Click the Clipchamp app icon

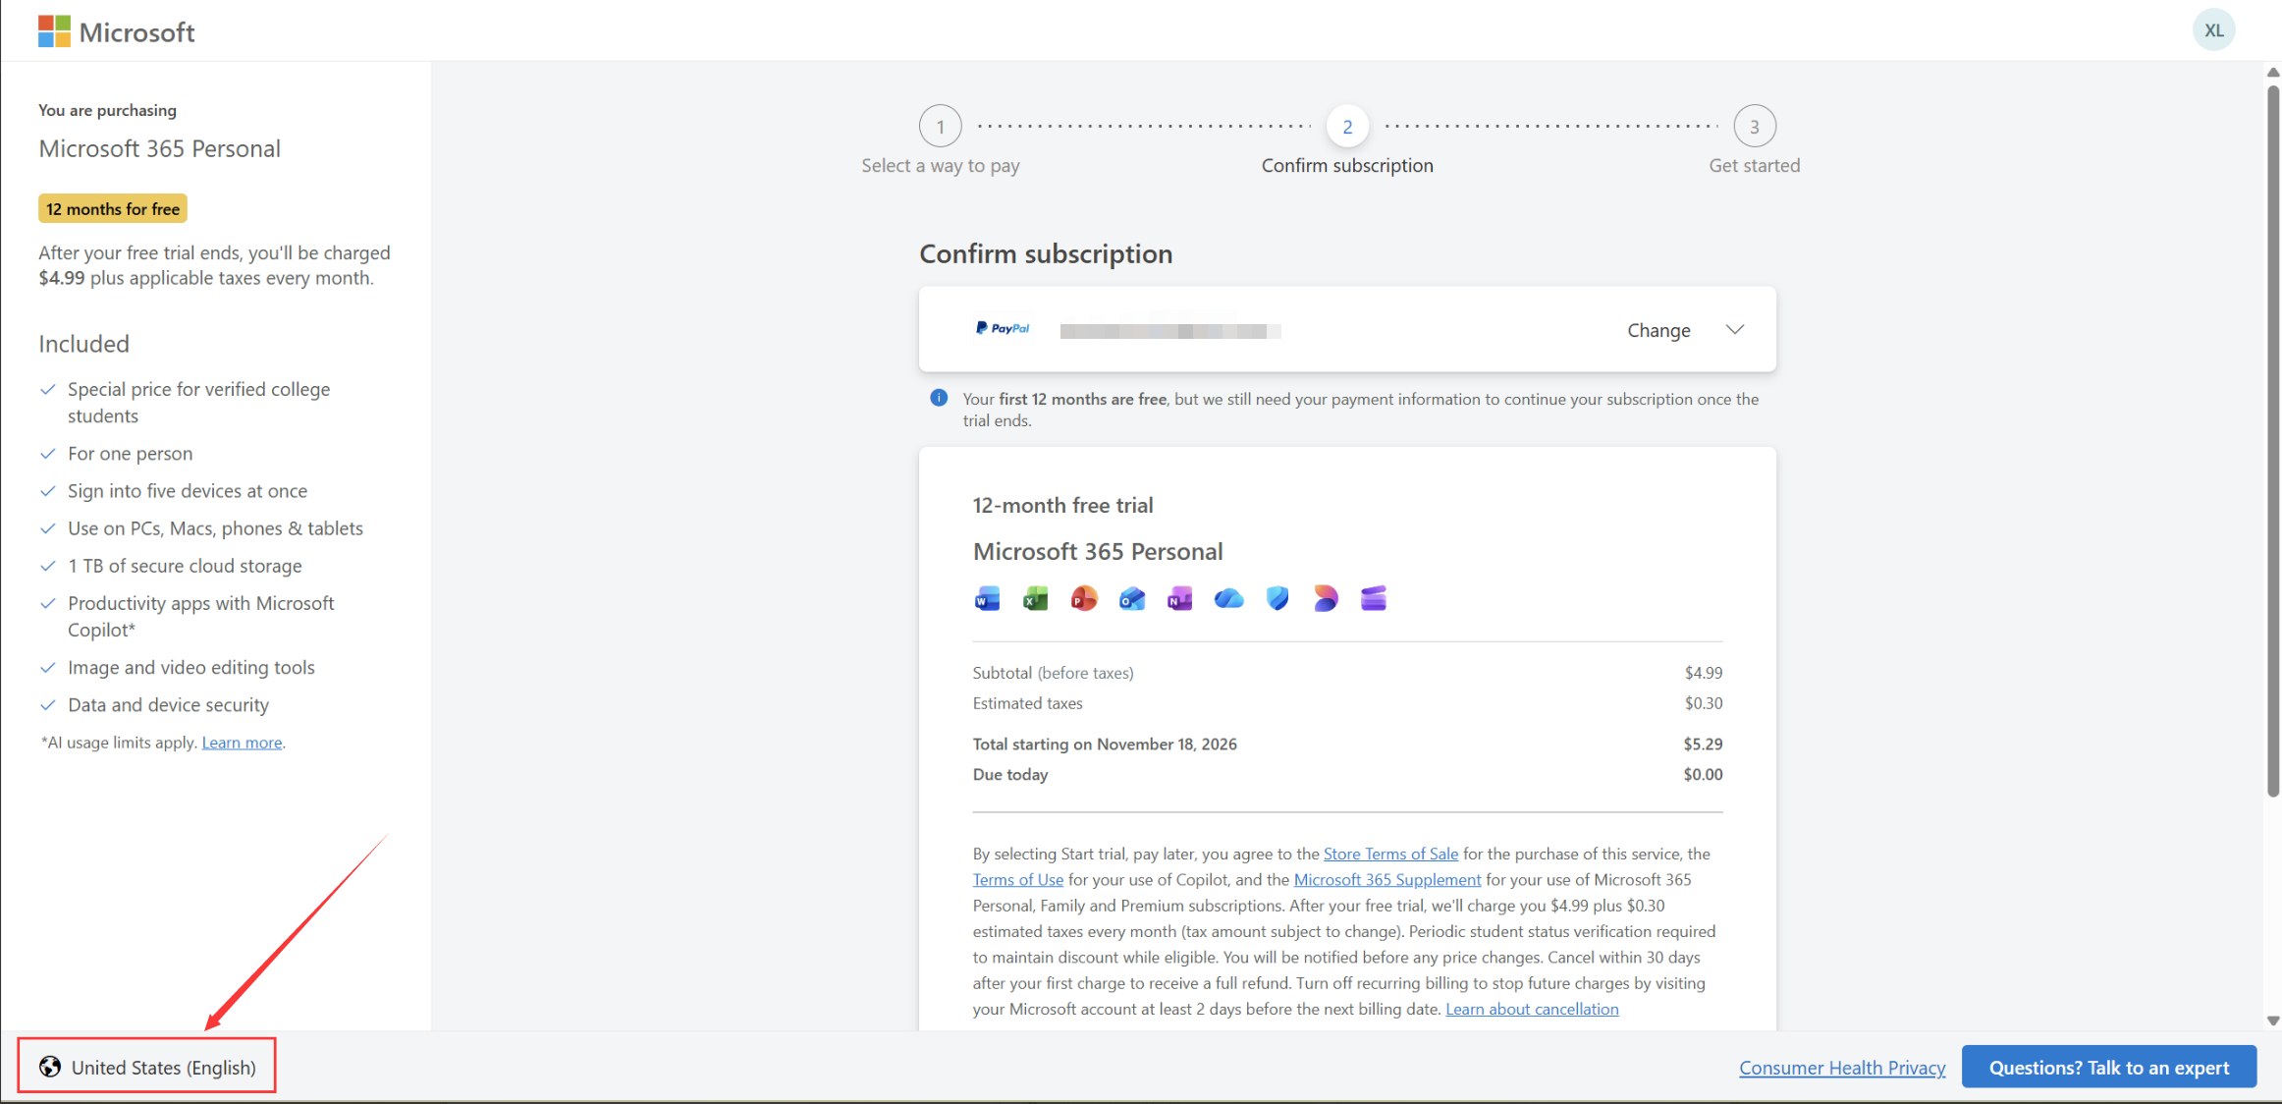[1373, 598]
